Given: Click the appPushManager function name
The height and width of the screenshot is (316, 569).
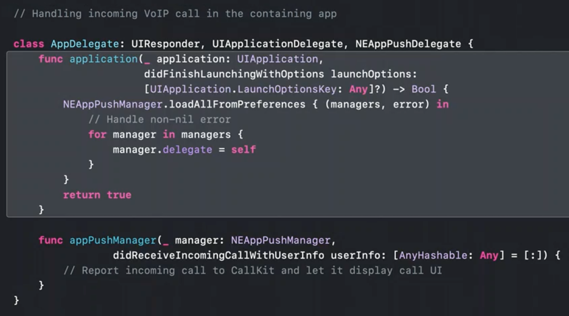Looking at the screenshot, I should pyautogui.click(x=113, y=240).
